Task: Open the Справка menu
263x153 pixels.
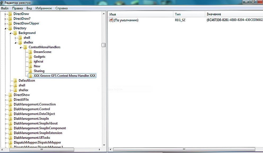Action: (x=62, y=8)
